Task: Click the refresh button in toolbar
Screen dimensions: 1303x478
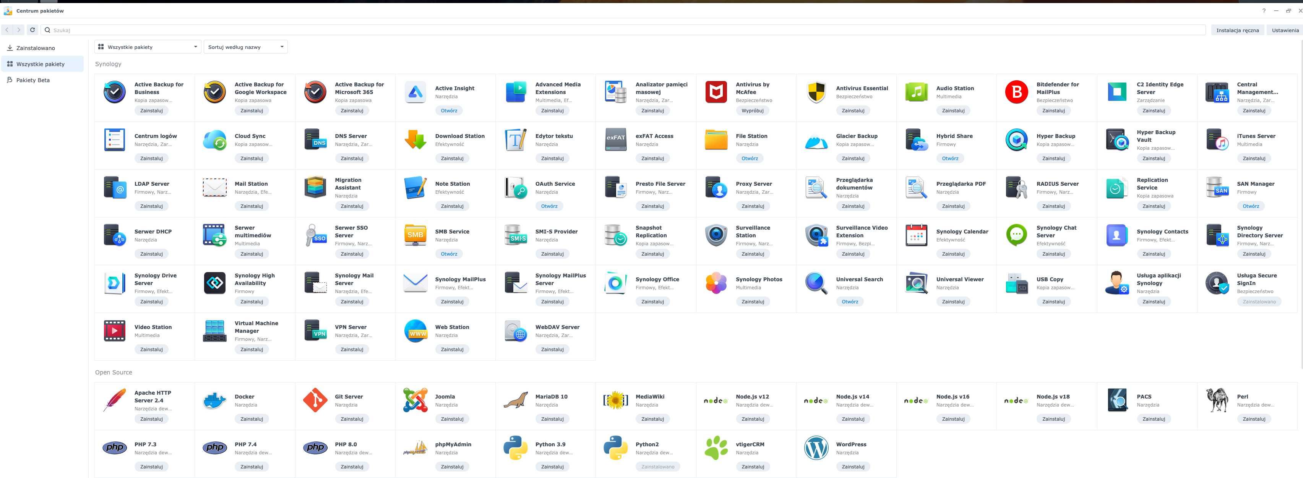Action: (x=32, y=30)
